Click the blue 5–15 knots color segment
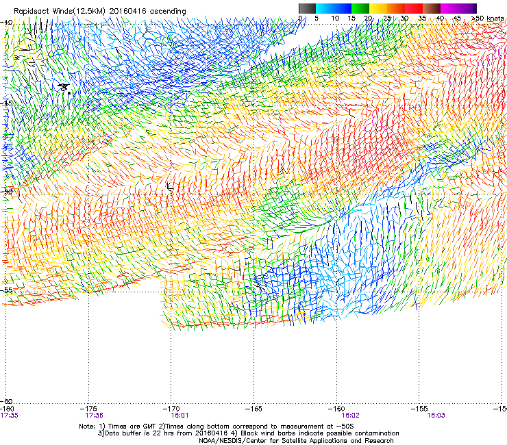This screenshot has width=507, height=445. pyautogui.click(x=334, y=8)
